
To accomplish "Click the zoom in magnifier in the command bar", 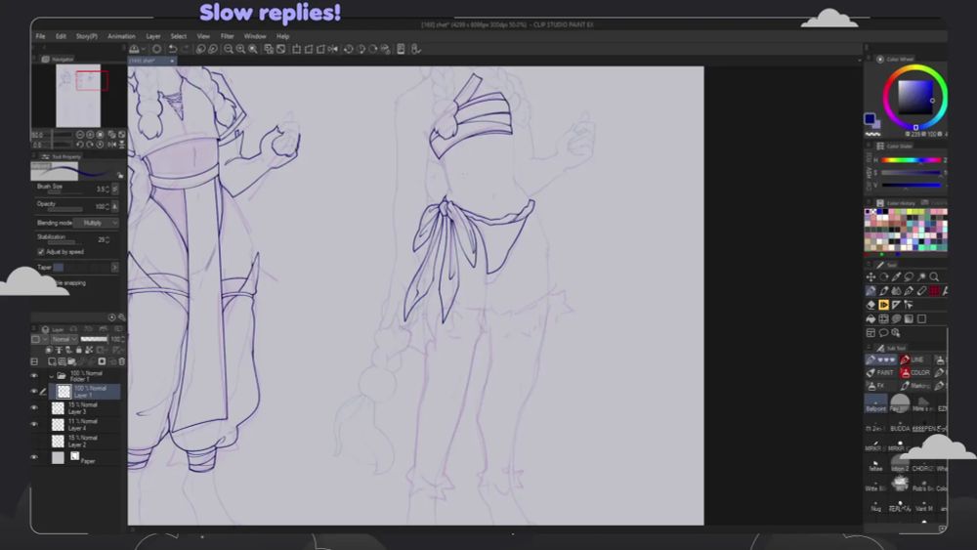I will pyautogui.click(x=240, y=49).
